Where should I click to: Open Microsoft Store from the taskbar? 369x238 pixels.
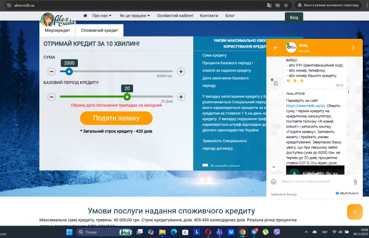tap(185, 232)
